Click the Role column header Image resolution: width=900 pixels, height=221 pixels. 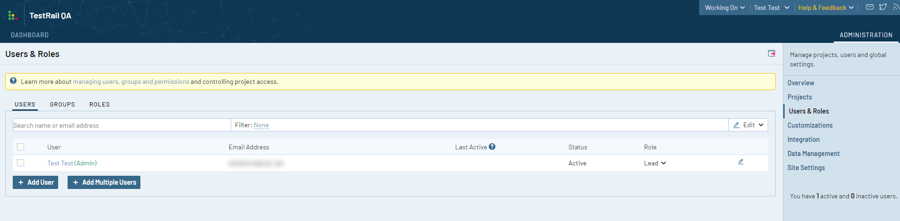coord(650,147)
